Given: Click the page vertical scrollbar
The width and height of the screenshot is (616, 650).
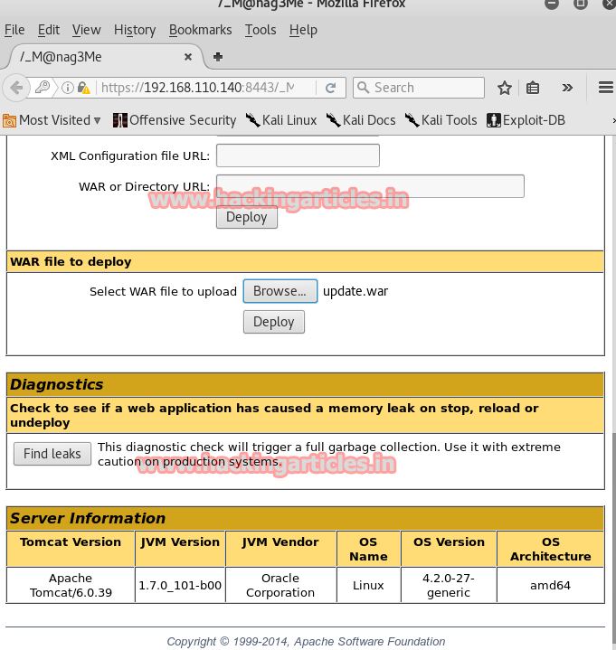Looking at the screenshot, I should click(x=613, y=537).
